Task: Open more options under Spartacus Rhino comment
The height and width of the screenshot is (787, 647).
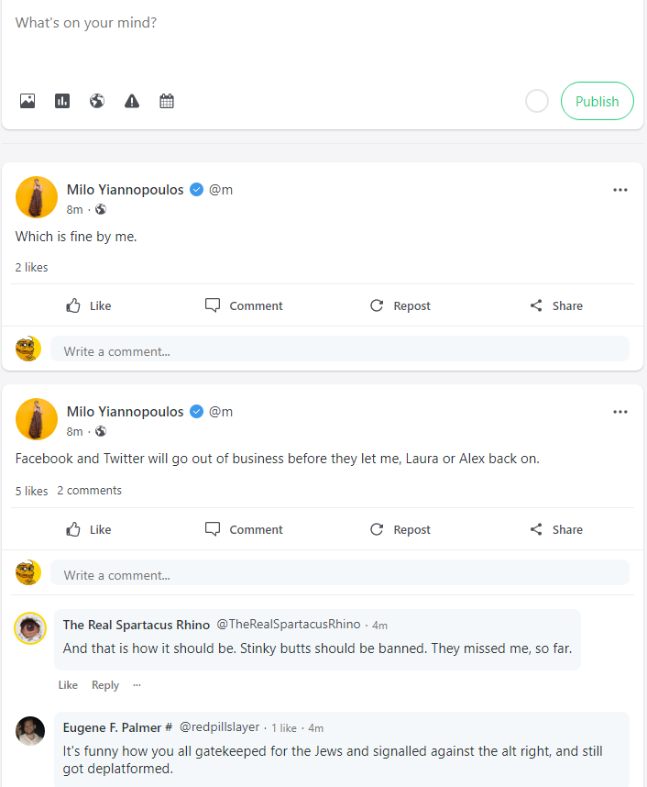Action: (137, 685)
